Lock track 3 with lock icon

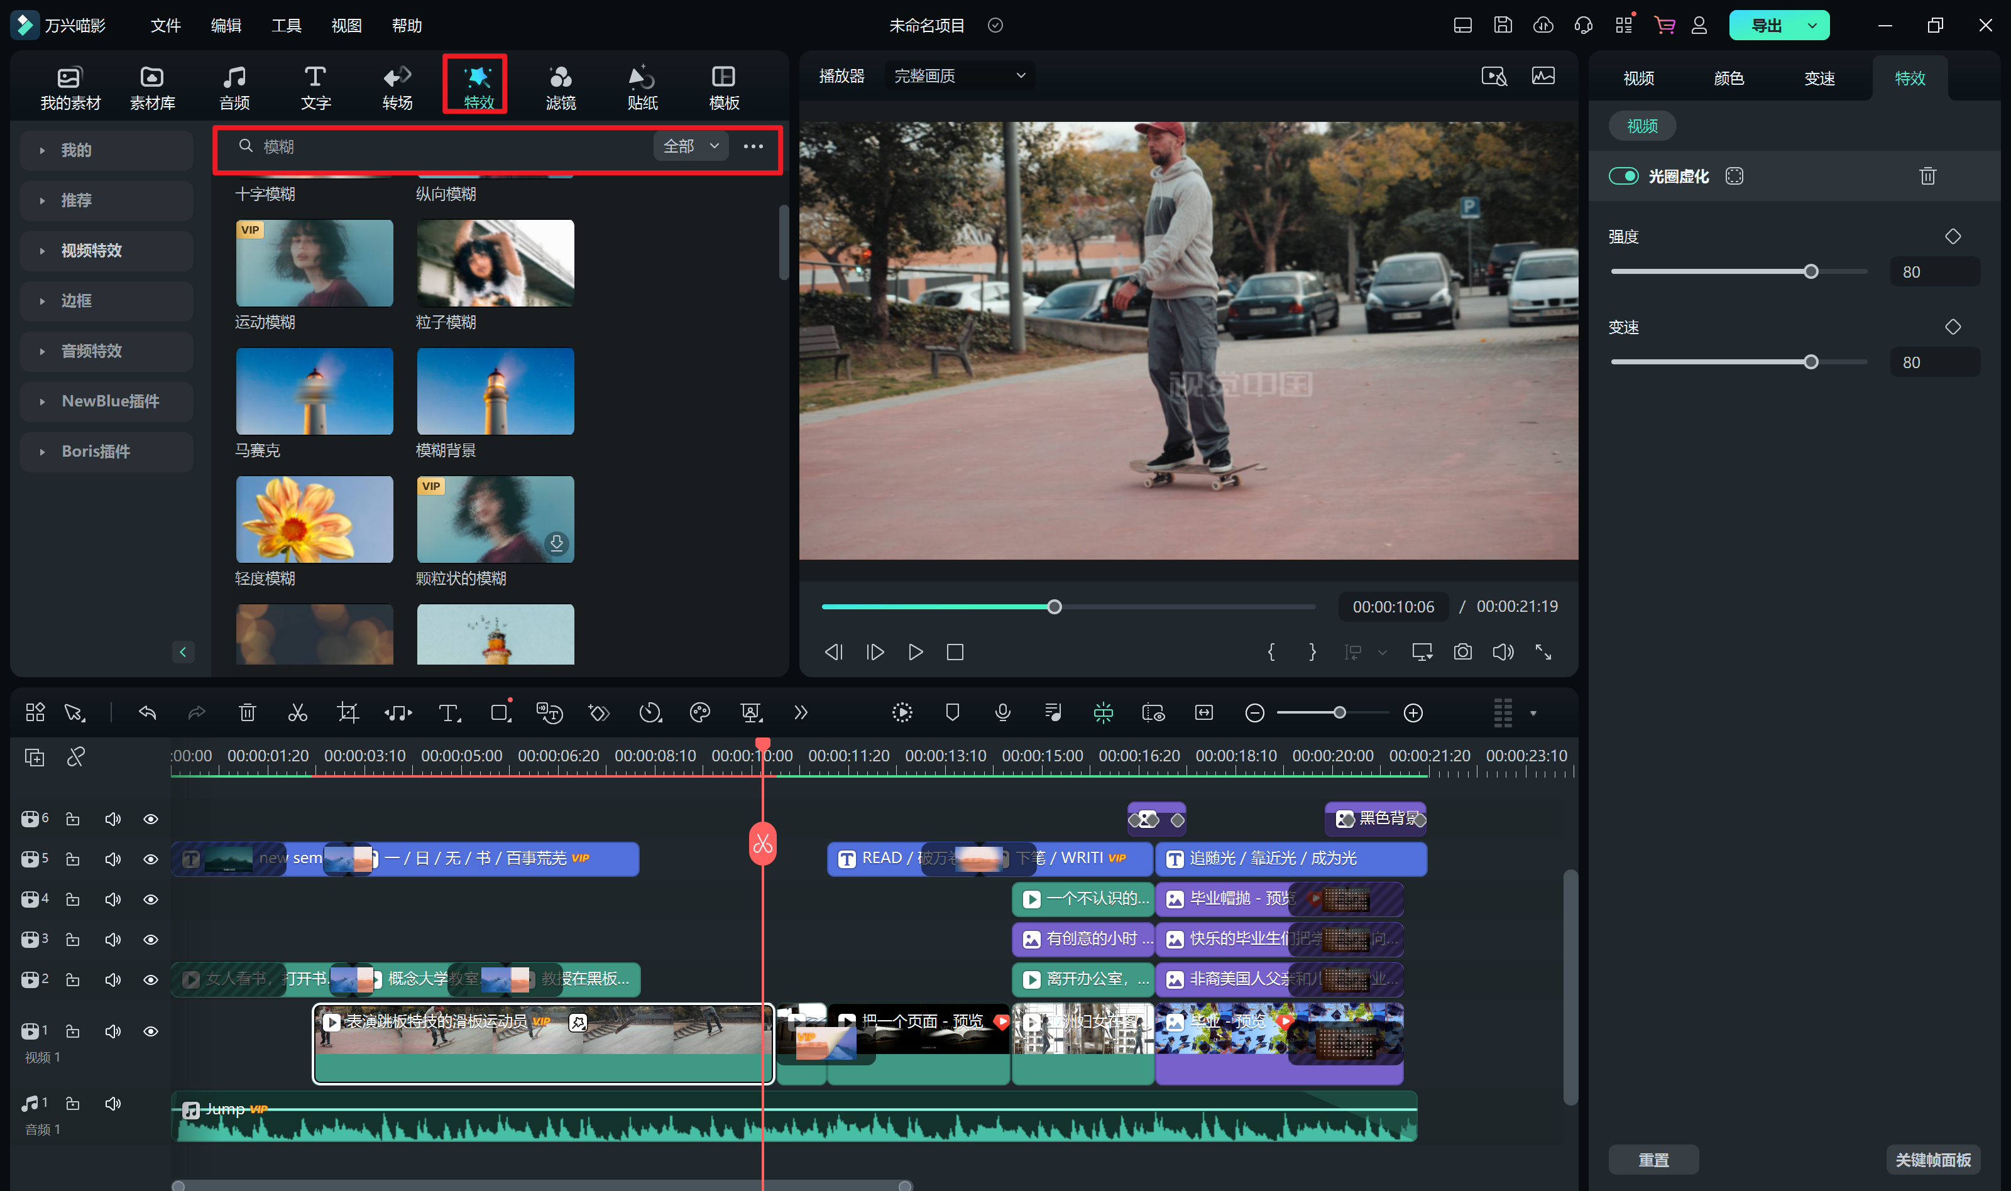[x=72, y=939]
